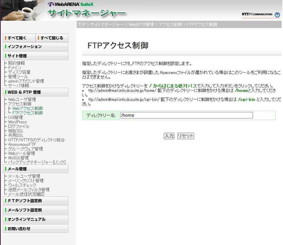Open Web&FTP管理 breadcrumb link

[141, 25]
